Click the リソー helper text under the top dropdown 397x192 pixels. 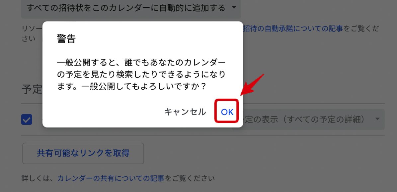[x=32, y=29]
